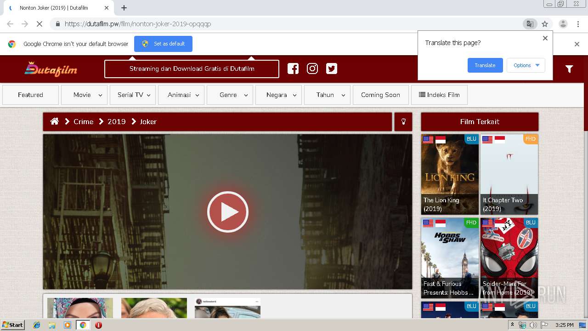The height and width of the screenshot is (331, 588).
Task: Open media player taskbar icon
Action: [68, 325]
